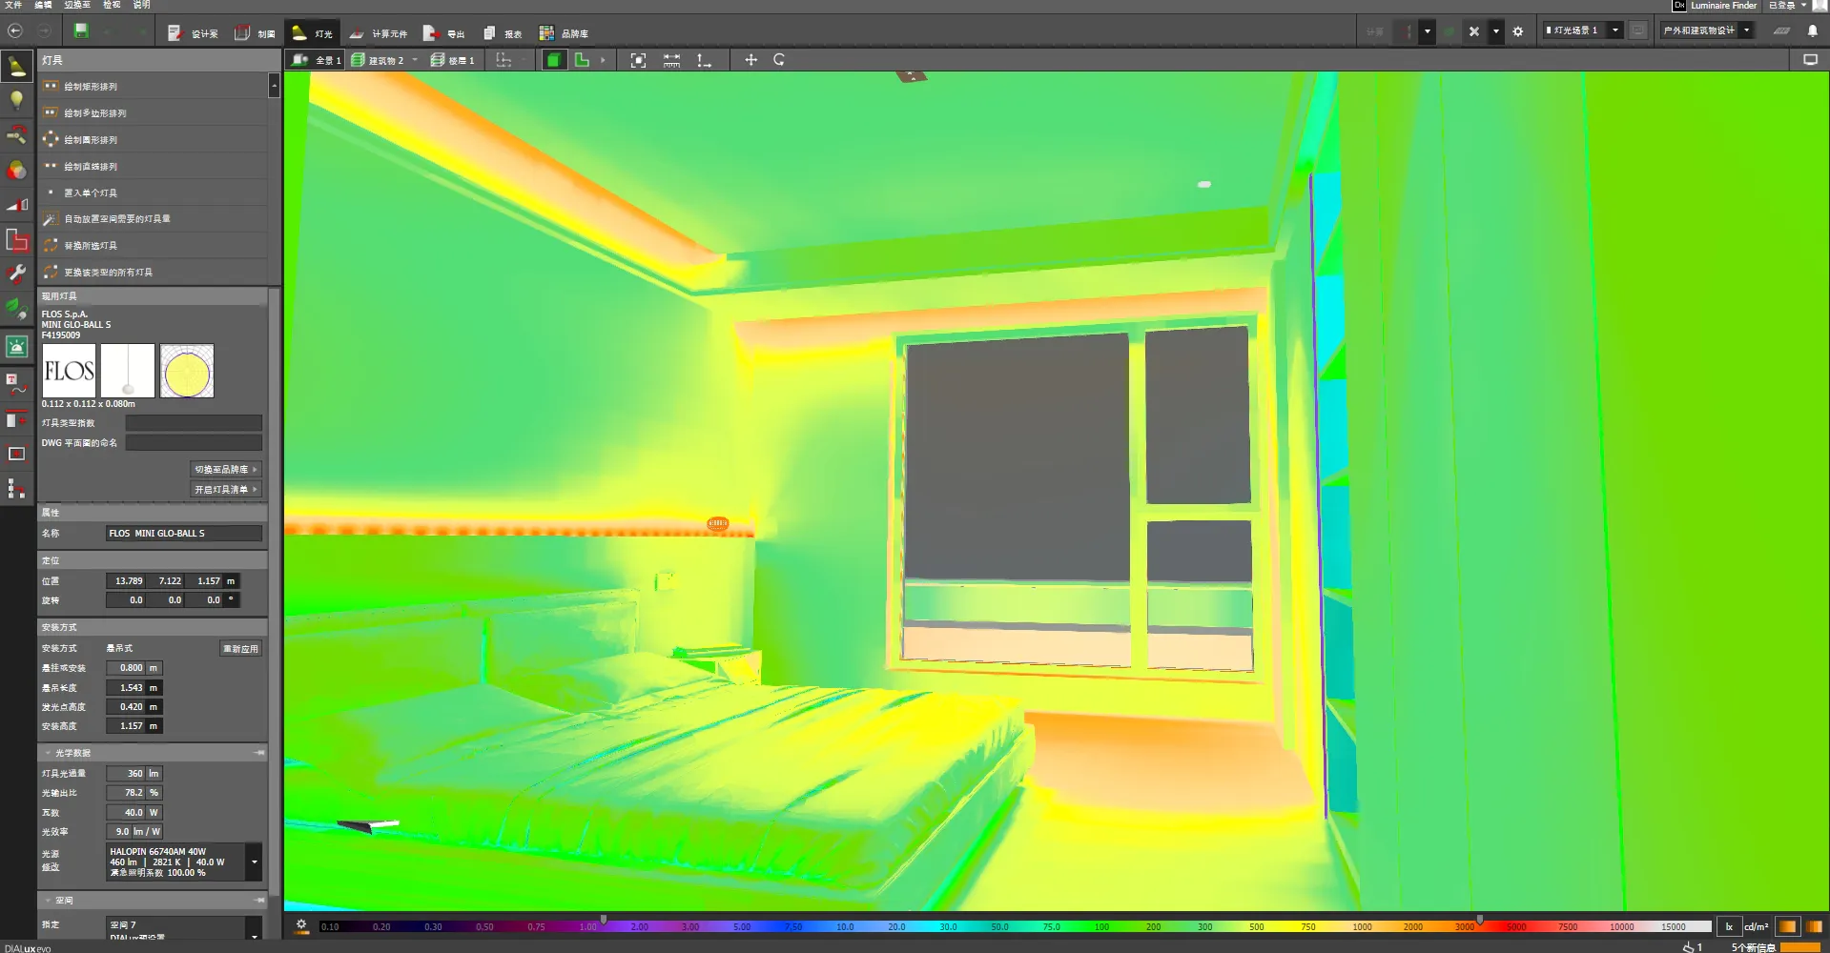This screenshot has height=953, width=1830.
Task: Expand the view options arrow after floor-plan icon
Action: pos(603,60)
